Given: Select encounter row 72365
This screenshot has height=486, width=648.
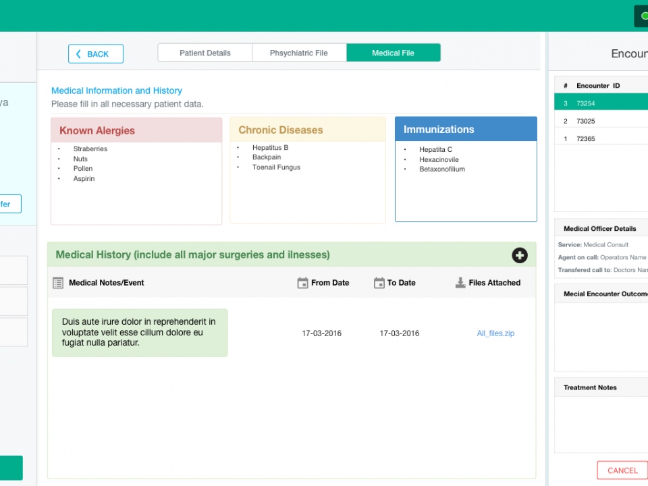Looking at the screenshot, I should pyautogui.click(x=601, y=138).
